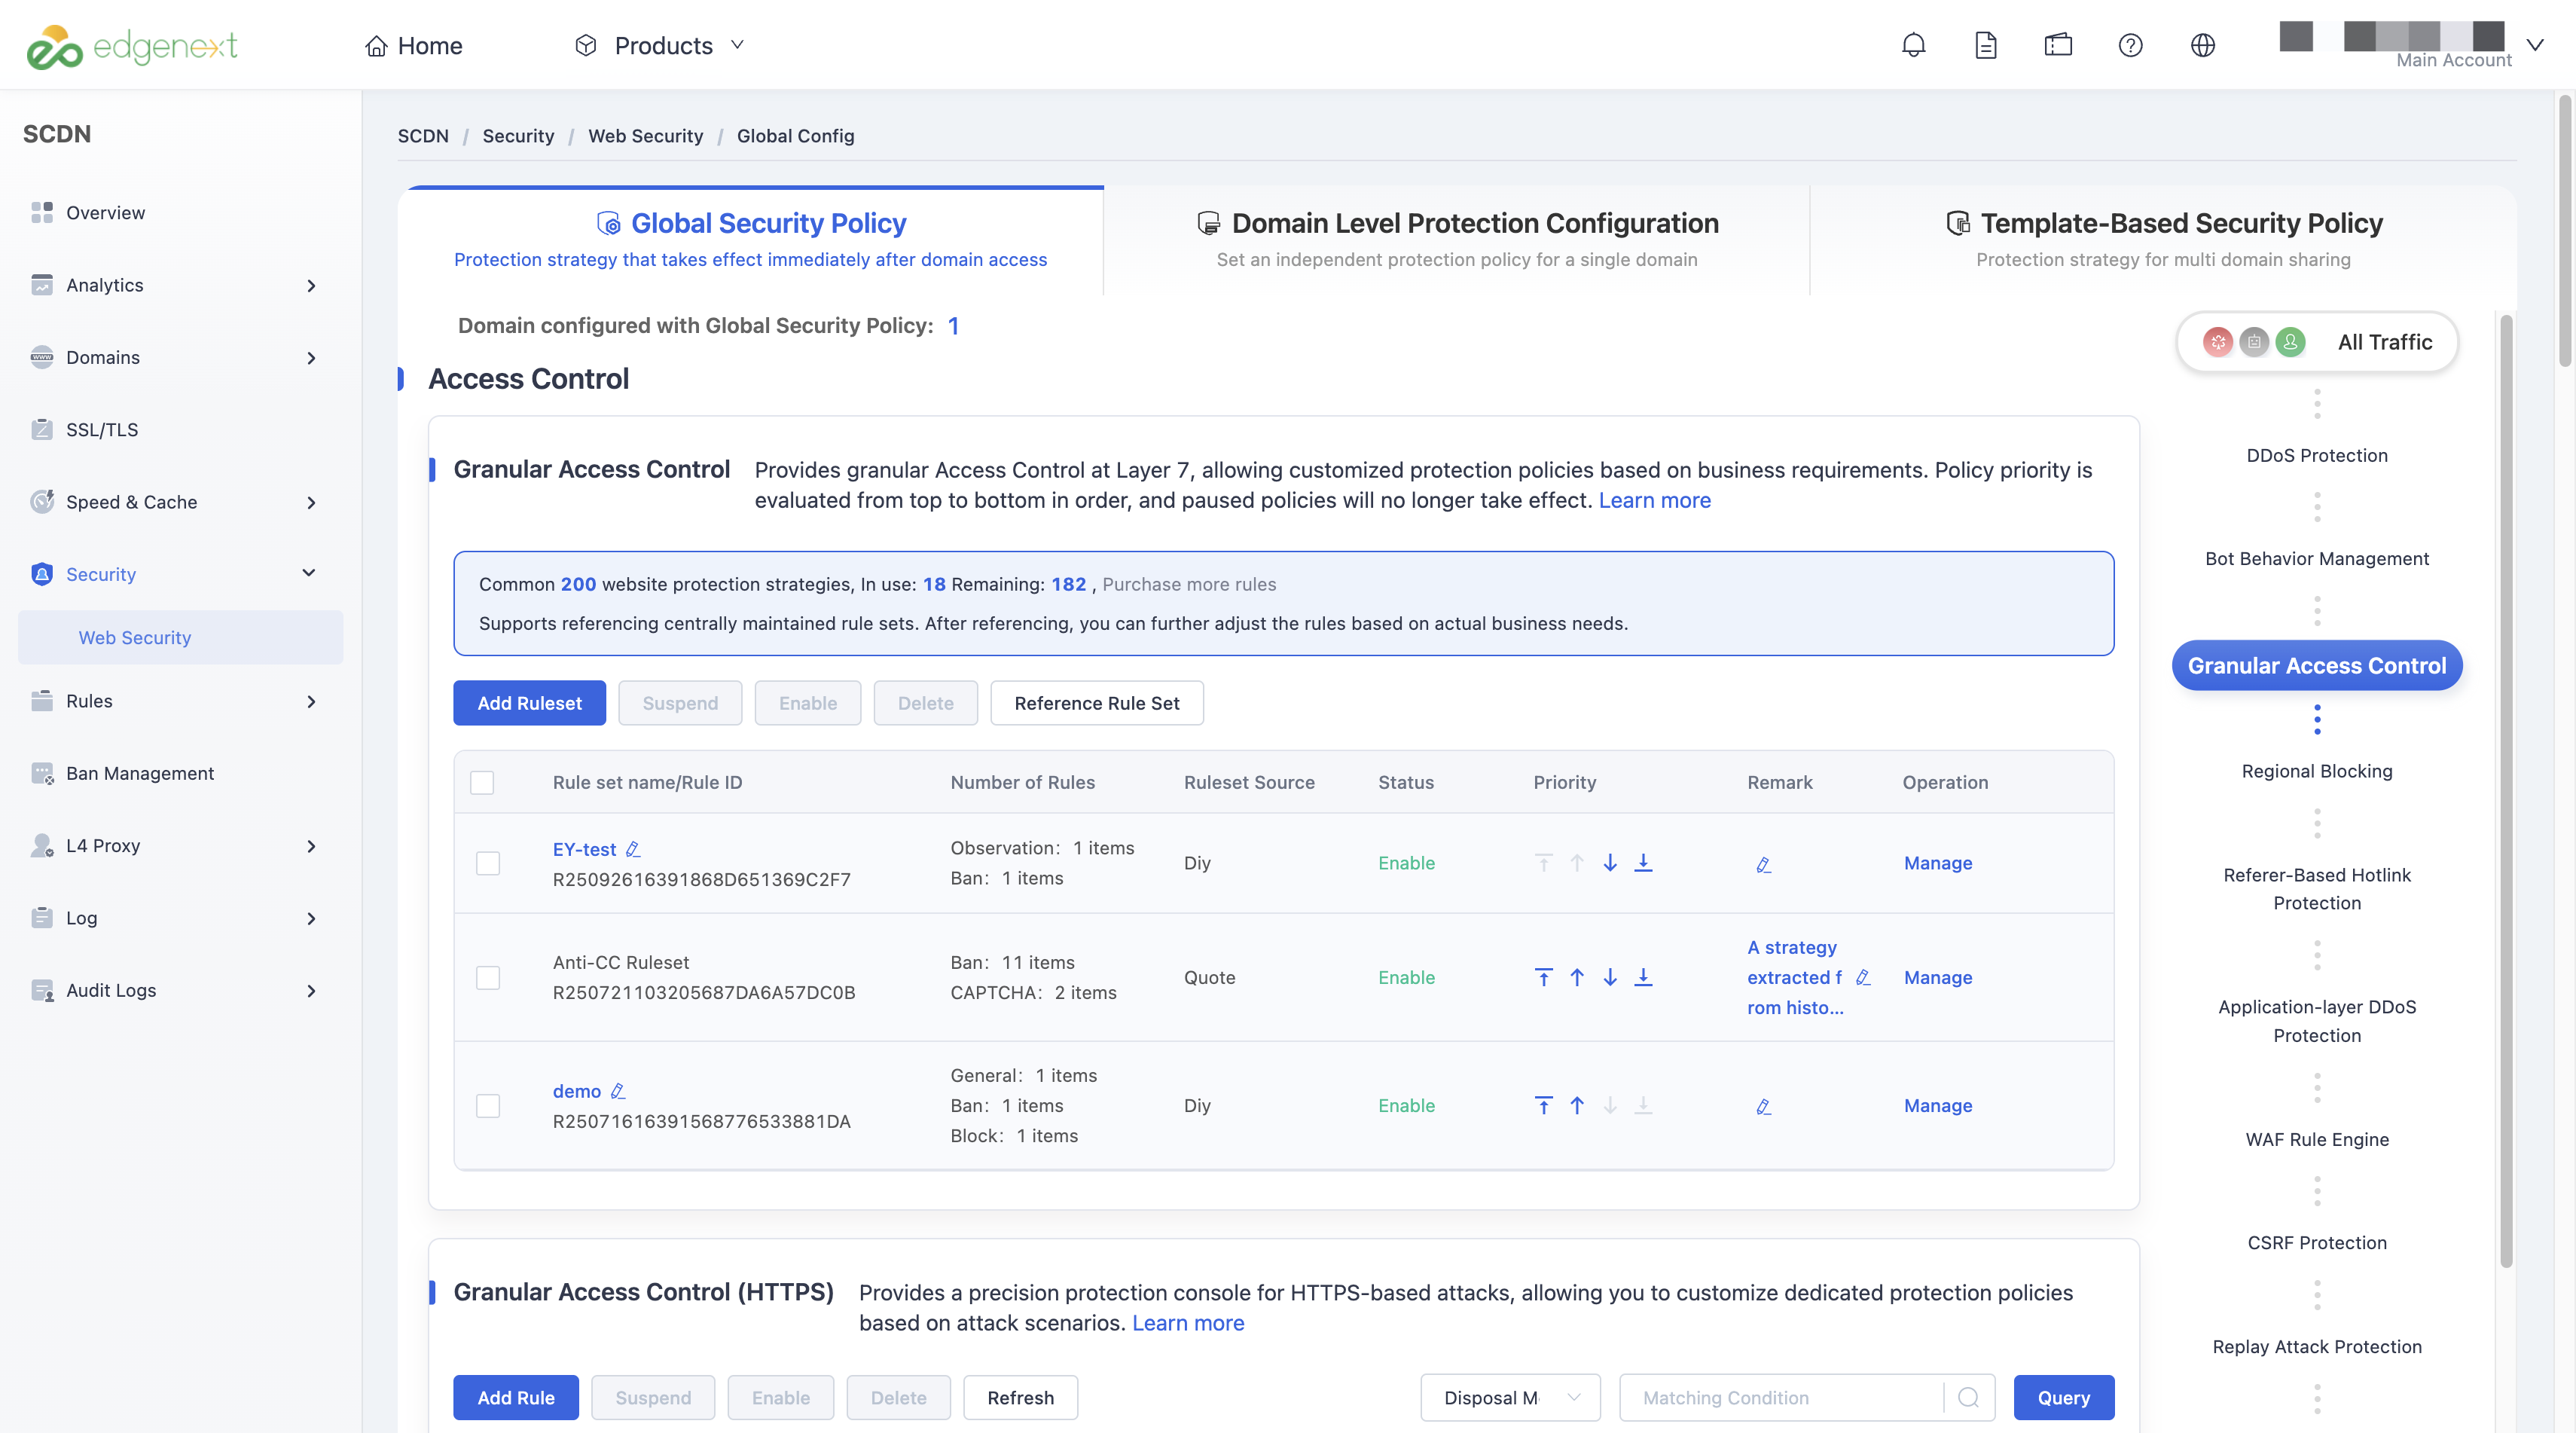Click Manage for Anti-CC Ruleset row

[1937, 977]
